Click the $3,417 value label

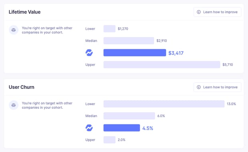pyautogui.click(x=176, y=53)
